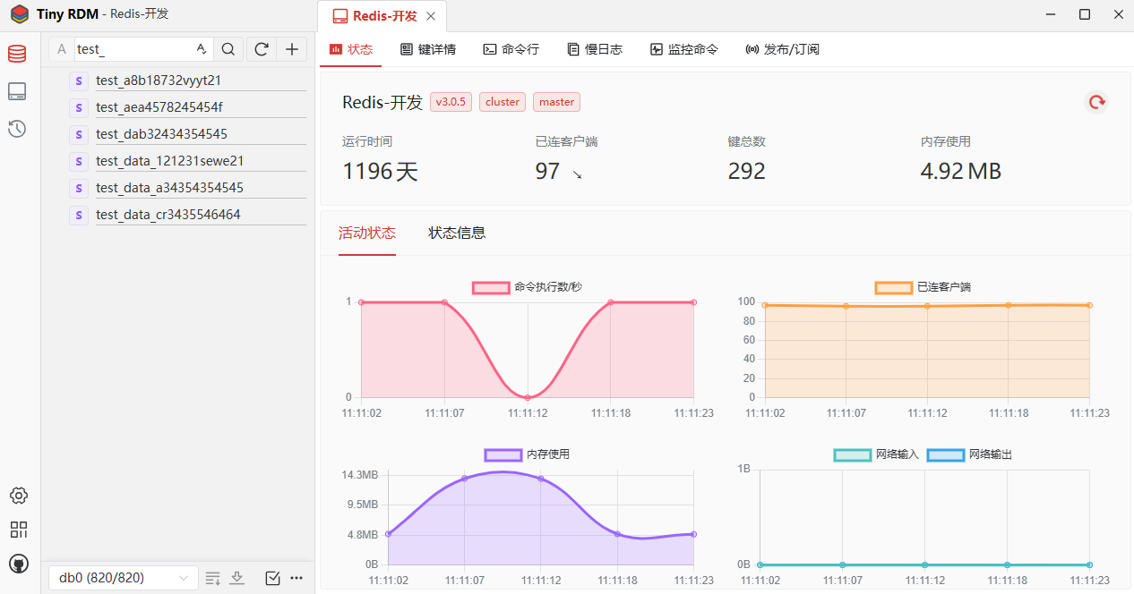The image size is (1134, 594).
Task: Switch to the 慢日志 tab
Action: coord(595,49)
